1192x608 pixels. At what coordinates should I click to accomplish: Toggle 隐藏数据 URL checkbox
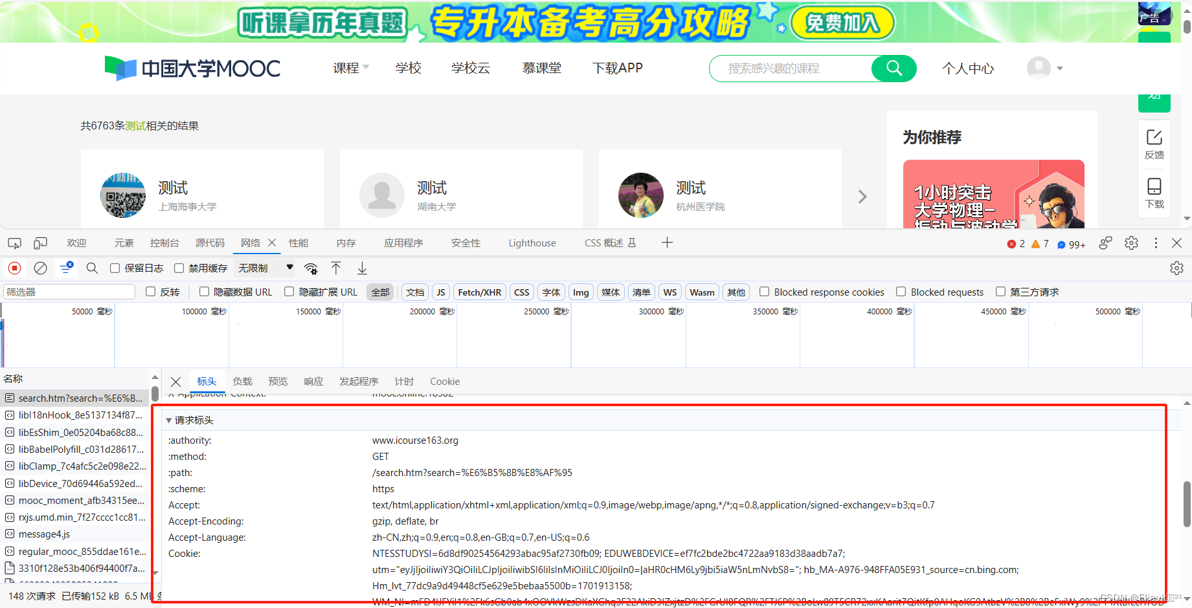204,292
